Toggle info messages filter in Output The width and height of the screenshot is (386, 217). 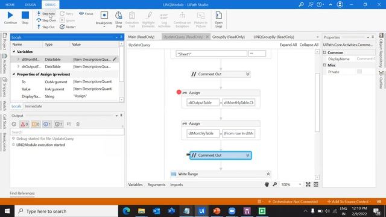point(47,124)
